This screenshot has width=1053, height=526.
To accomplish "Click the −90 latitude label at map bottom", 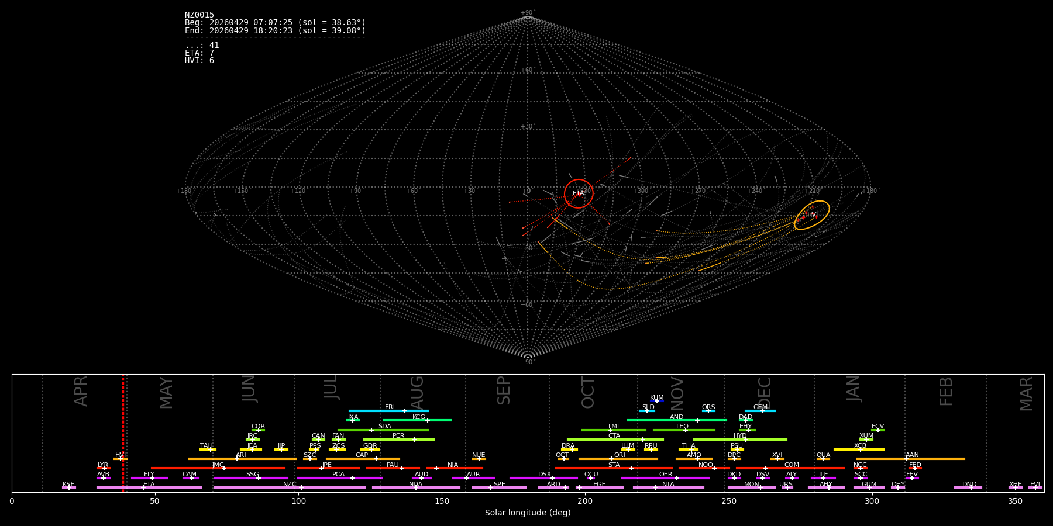I will (x=527, y=362).
